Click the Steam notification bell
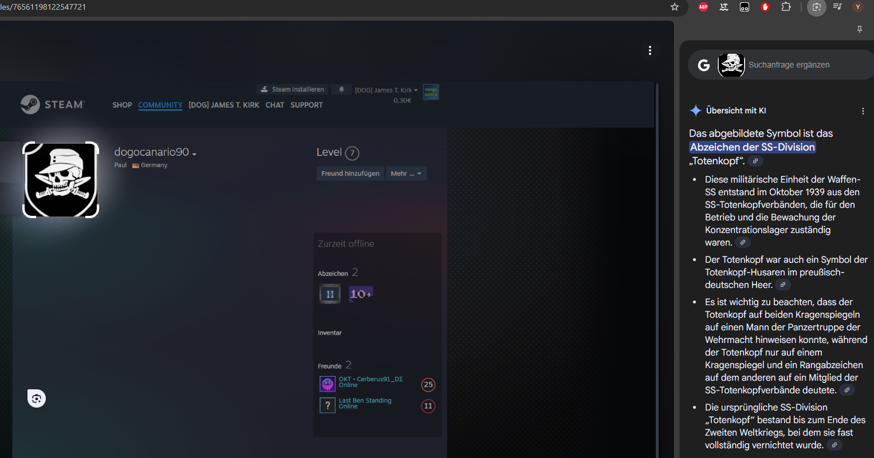874x458 pixels. tap(341, 89)
